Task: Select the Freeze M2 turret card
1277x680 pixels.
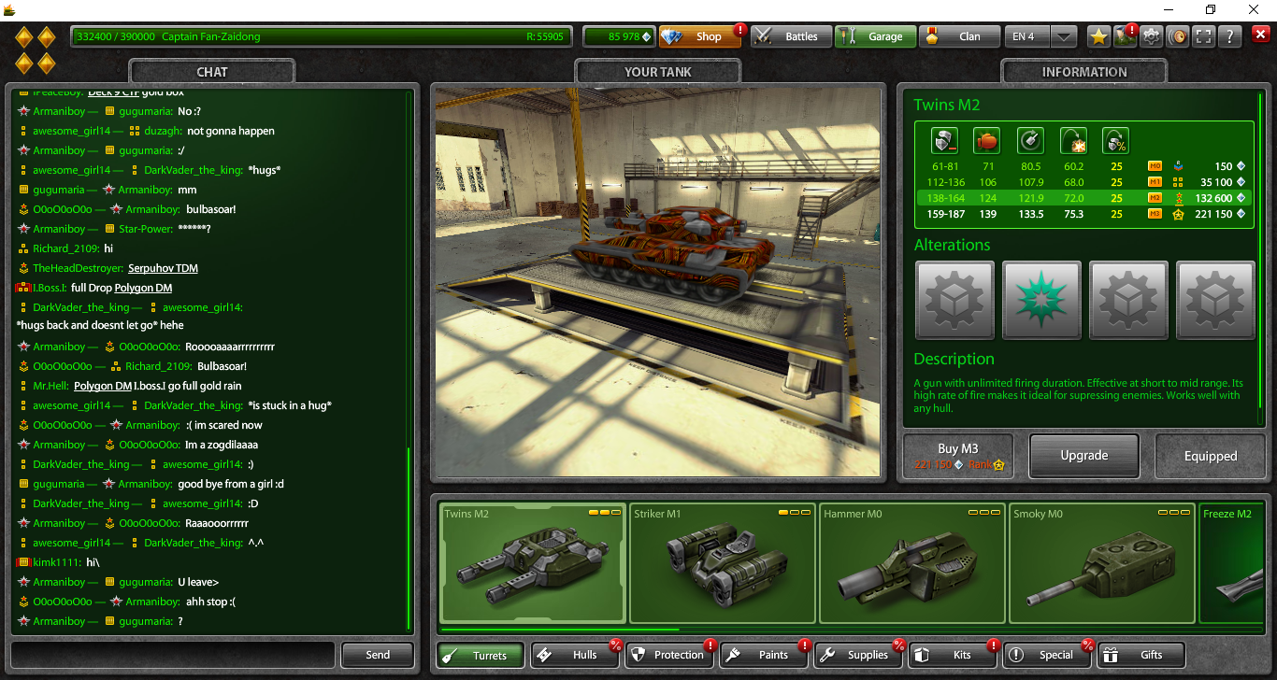Action: point(1231,563)
